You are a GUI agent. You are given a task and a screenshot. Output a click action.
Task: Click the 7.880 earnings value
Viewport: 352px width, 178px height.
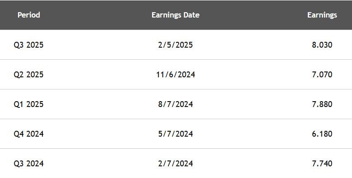[x=322, y=104]
